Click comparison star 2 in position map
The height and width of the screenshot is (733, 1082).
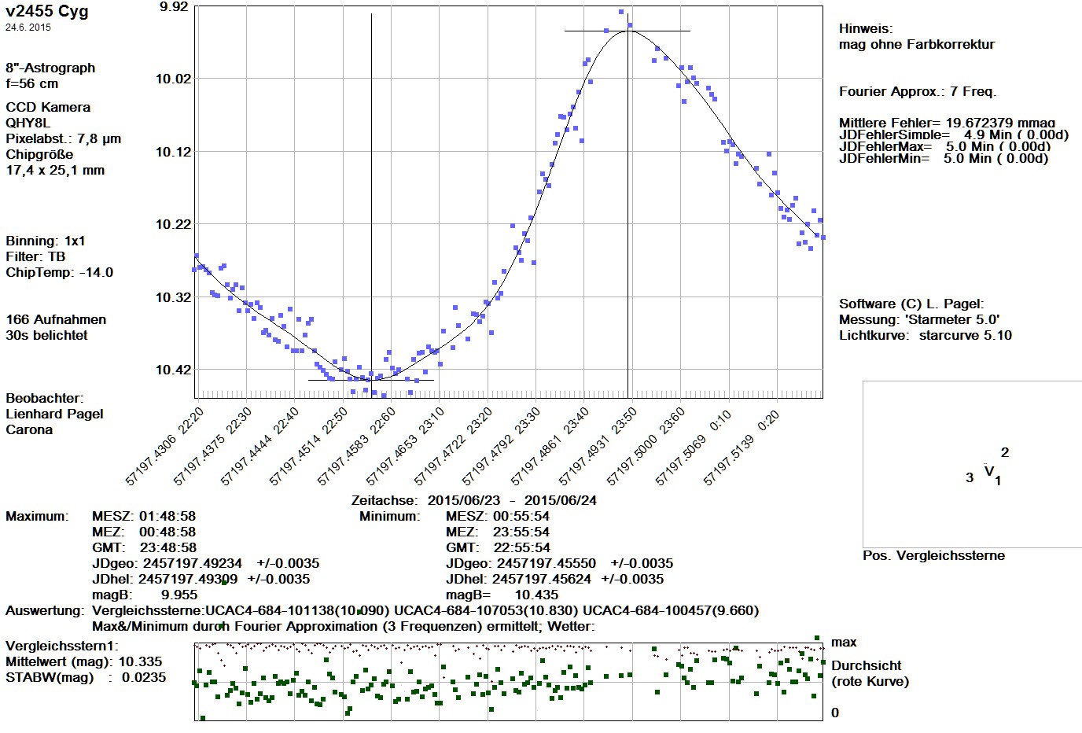pyautogui.click(x=1004, y=452)
